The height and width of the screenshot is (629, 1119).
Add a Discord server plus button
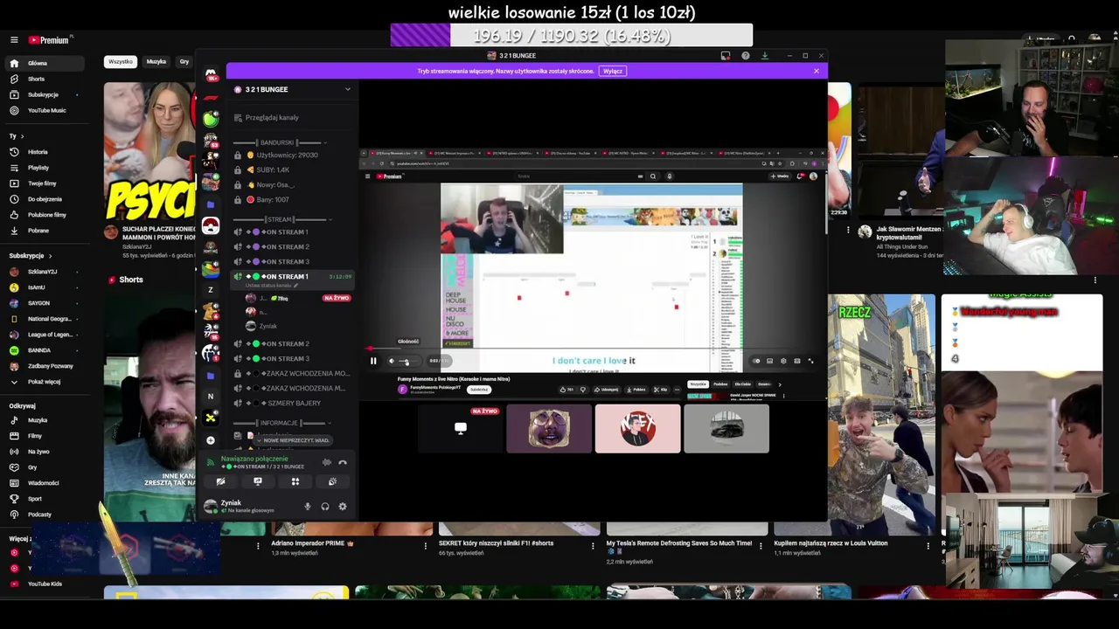[x=210, y=440]
